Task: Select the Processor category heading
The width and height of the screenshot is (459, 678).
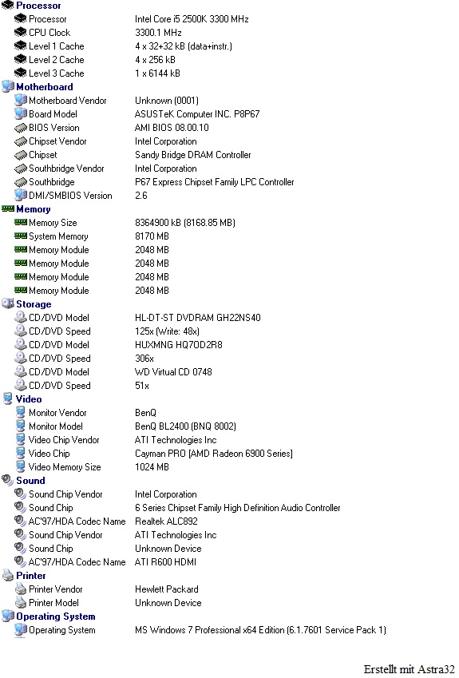Action: (x=38, y=6)
